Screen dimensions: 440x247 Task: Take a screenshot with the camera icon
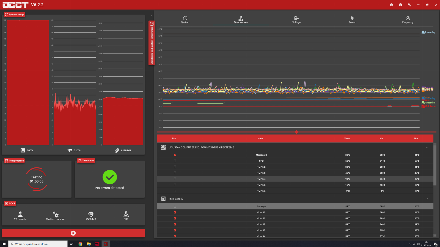click(400, 5)
